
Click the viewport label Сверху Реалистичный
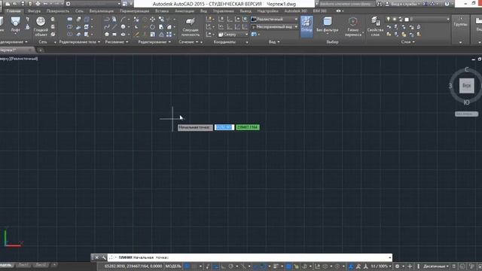[19, 59]
